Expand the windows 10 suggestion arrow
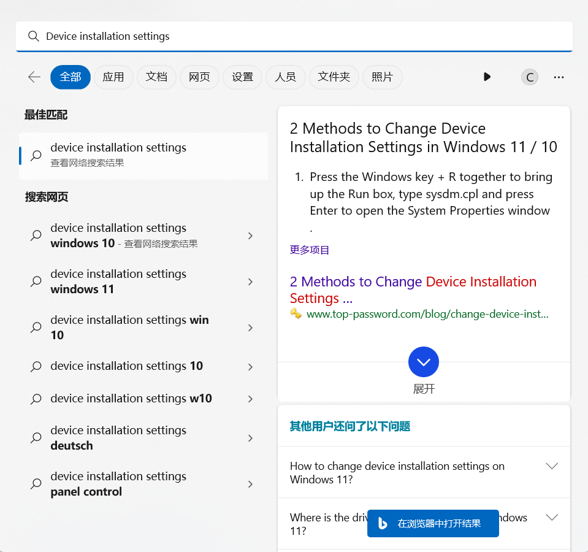The height and width of the screenshot is (552, 588). (x=251, y=236)
